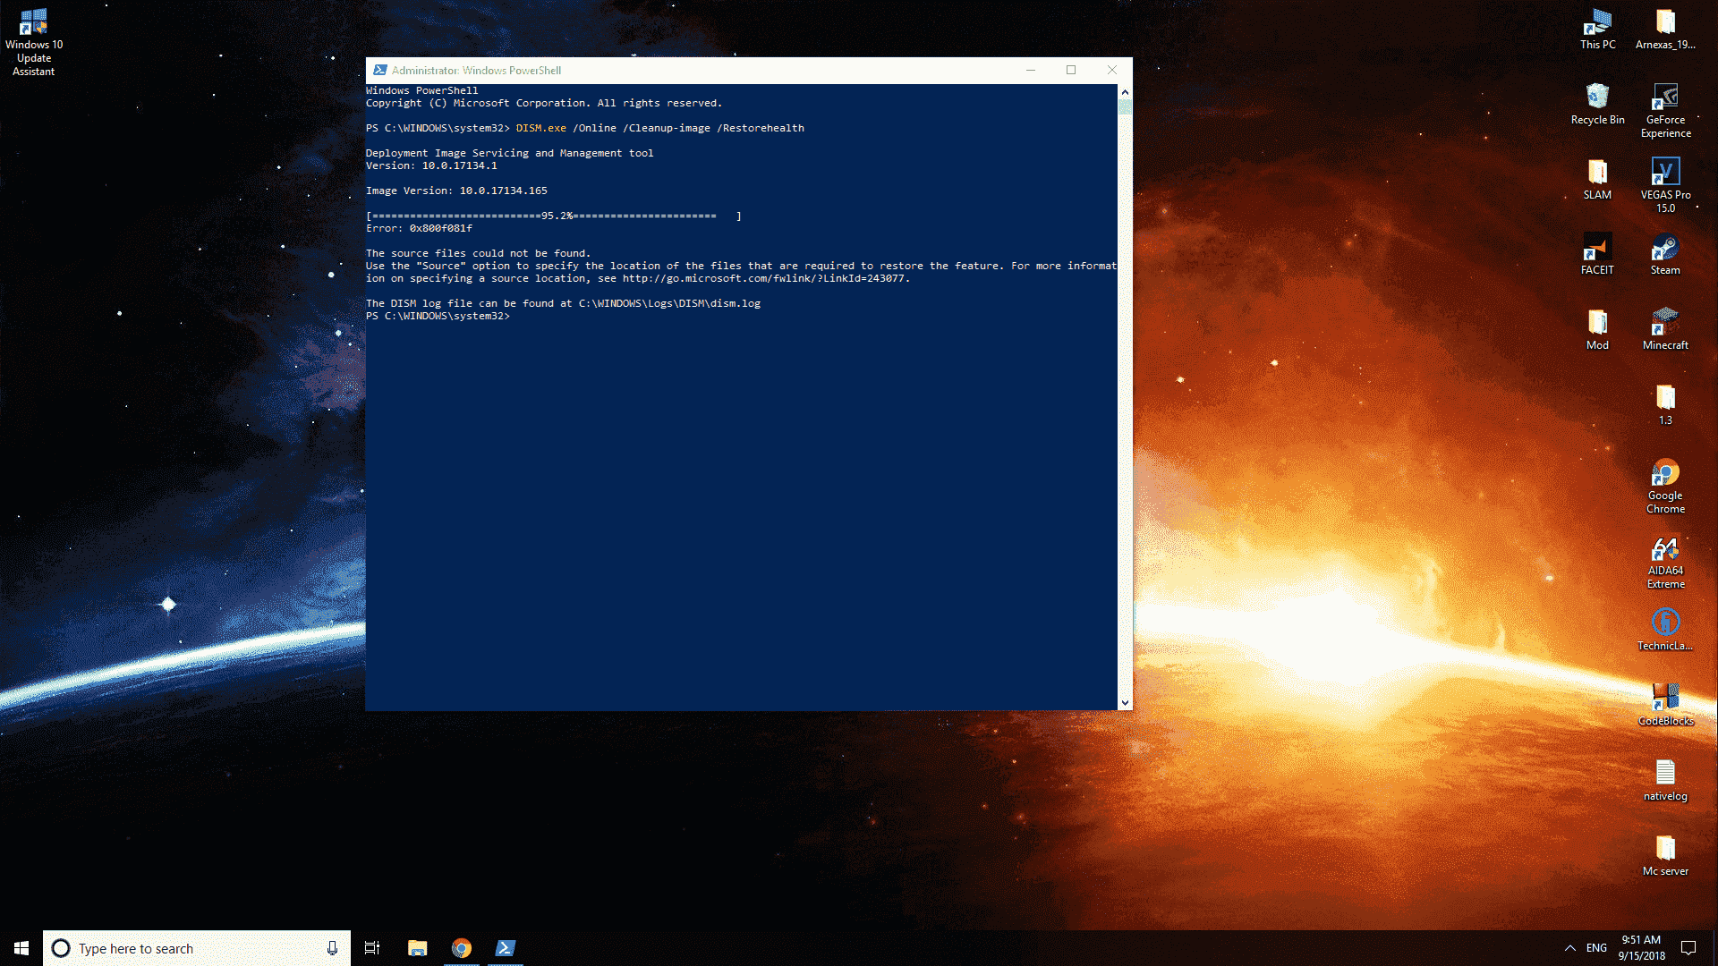Viewport: 1718px width, 966px height.
Task: Launch Google Chrome desktop shortcut
Action: pos(1665,487)
